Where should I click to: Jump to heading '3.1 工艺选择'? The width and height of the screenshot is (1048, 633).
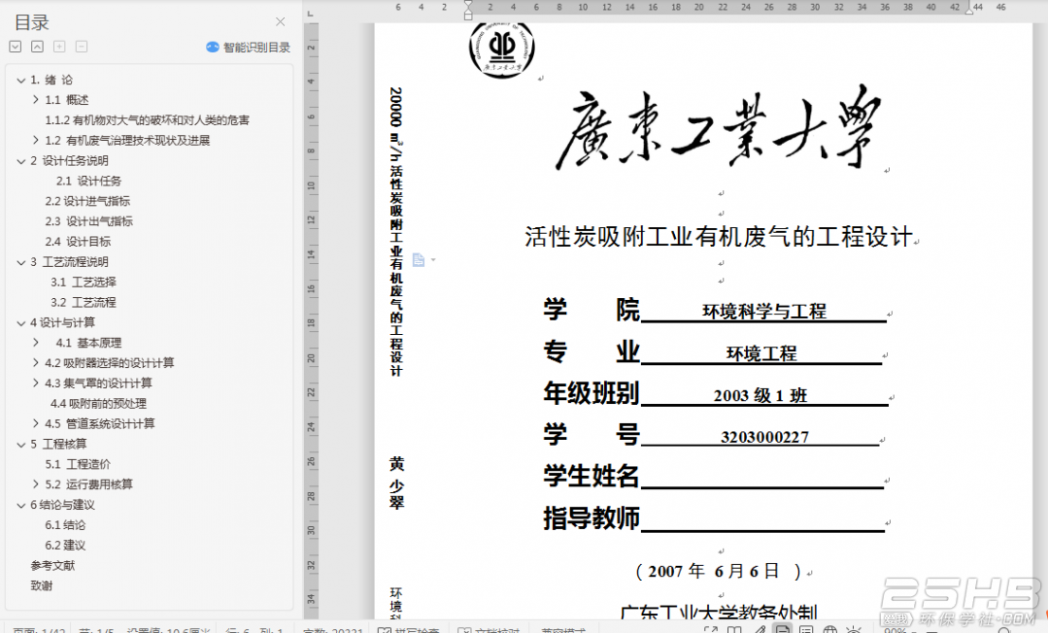(83, 283)
